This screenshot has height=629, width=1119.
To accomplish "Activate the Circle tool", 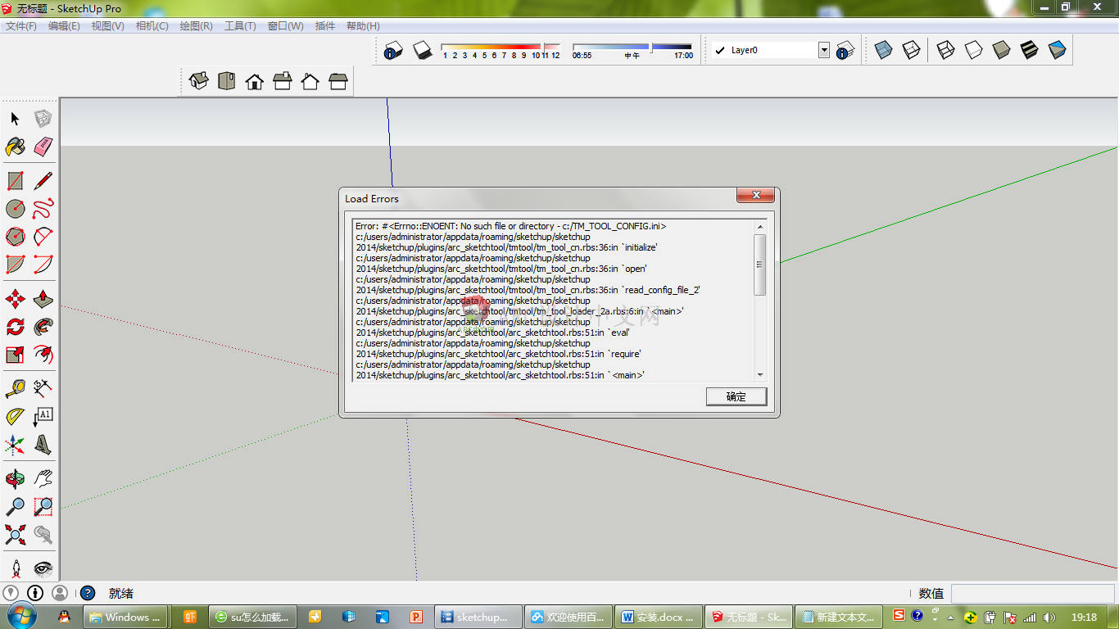I will click(15, 209).
